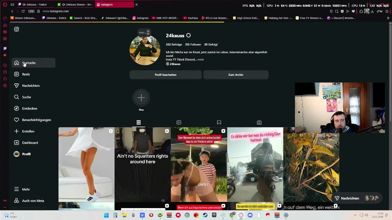Click 30 Gefolgt count

point(211,45)
